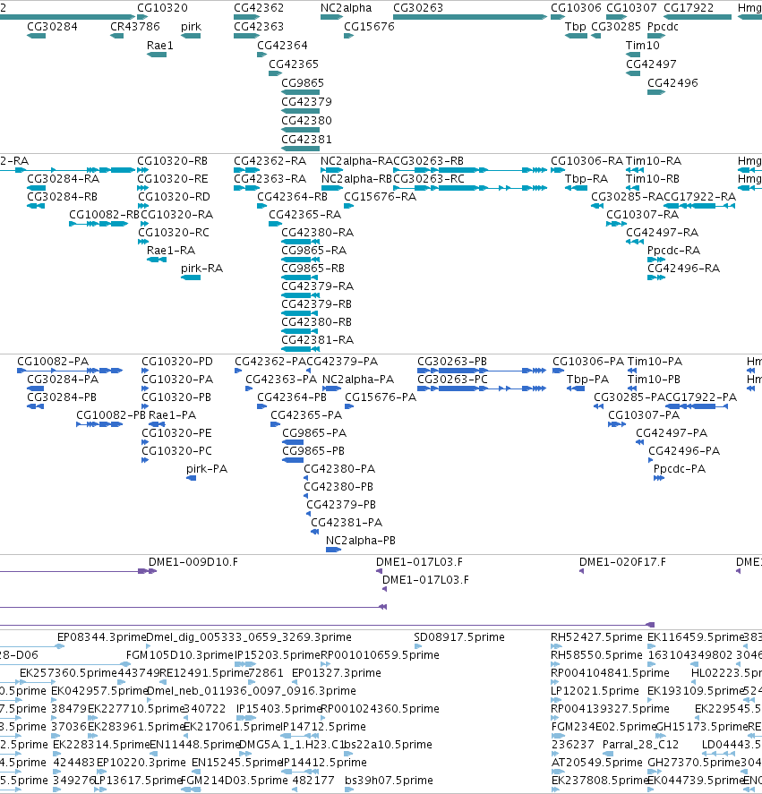This screenshot has width=762, height=794.
Task: Click the pirk gene label
Action: [191, 27]
